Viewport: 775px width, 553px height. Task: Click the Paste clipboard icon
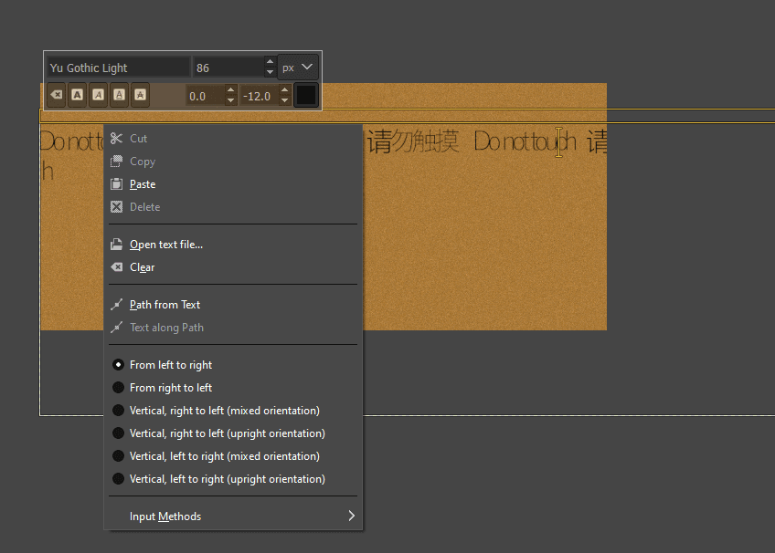[x=117, y=184]
